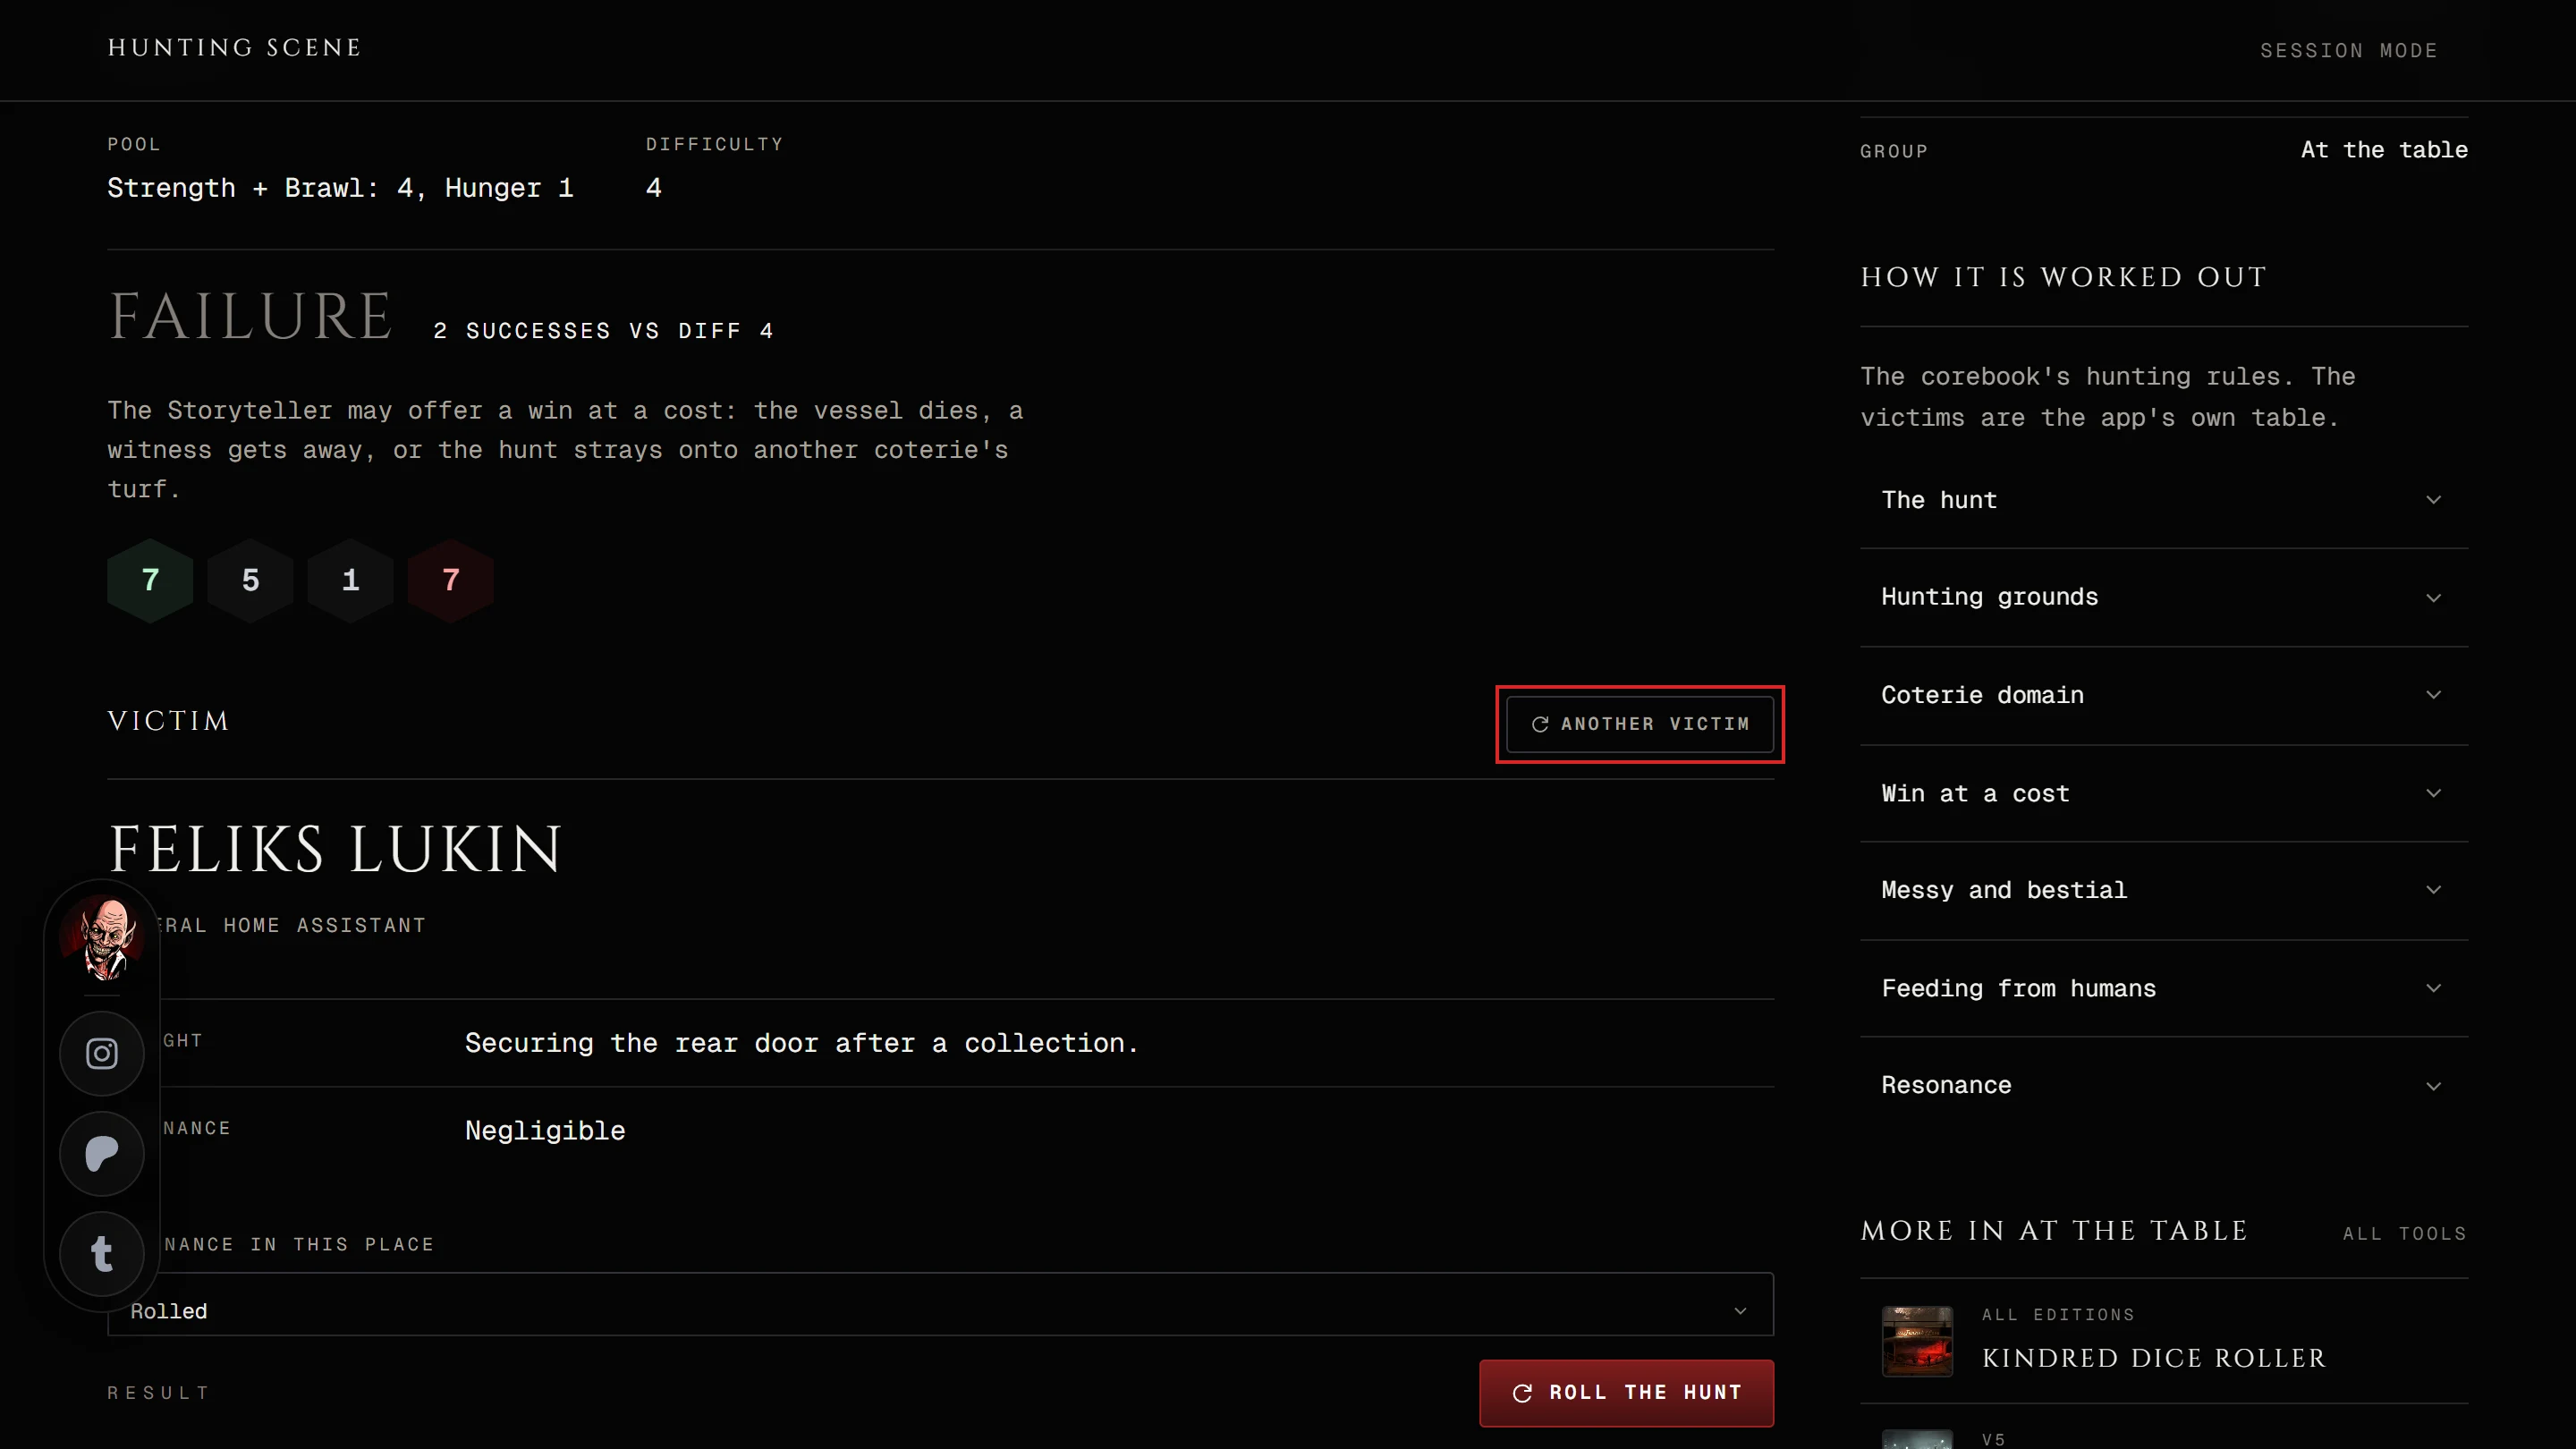2576x1449 pixels.
Task: Expand Coterie domain section
Action: tap(2164, 695)
